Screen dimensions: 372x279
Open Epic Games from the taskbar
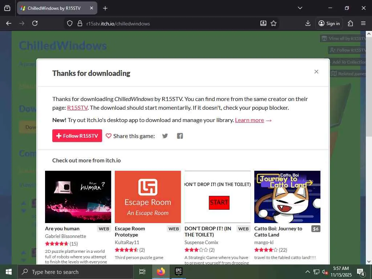(178, 272)
